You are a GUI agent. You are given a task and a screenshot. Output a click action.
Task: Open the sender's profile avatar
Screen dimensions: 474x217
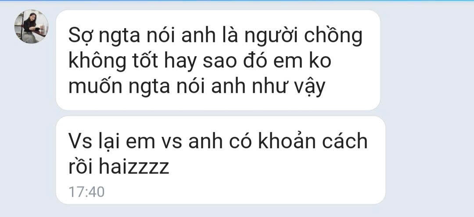point(31,26)
